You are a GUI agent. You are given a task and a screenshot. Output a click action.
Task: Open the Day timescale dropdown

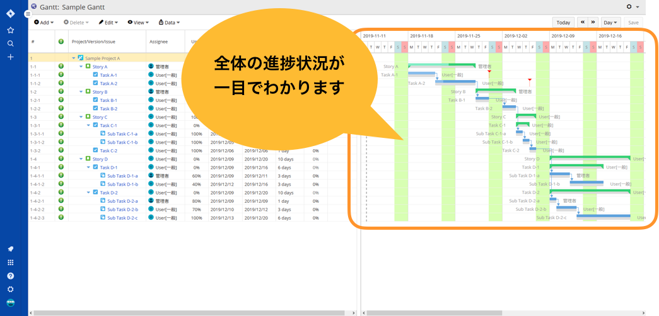point(611,23)
